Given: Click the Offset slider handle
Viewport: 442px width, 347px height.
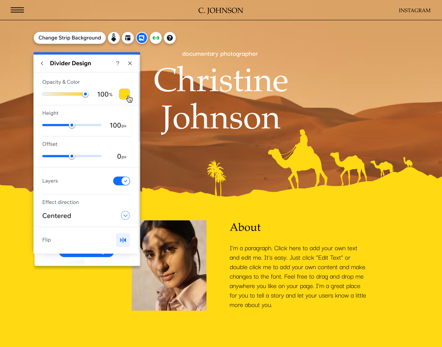Looking at the screenshot, I should click(x=72, y=156).
